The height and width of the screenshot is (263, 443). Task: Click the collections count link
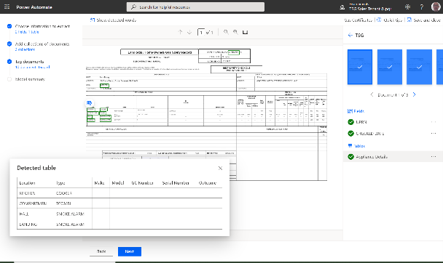tap(25, 49)
